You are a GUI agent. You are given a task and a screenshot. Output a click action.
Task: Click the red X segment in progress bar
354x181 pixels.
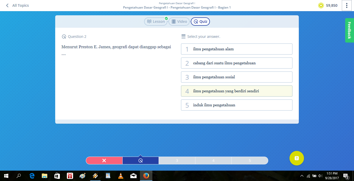tap(104, 161)
